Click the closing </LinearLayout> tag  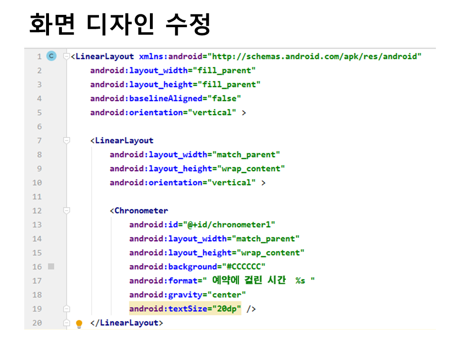pos(127,323)
